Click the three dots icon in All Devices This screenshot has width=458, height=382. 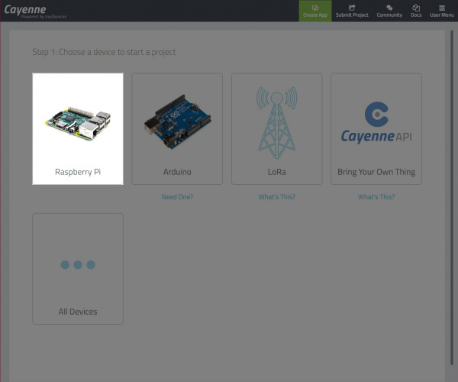[x=78, y=265]
